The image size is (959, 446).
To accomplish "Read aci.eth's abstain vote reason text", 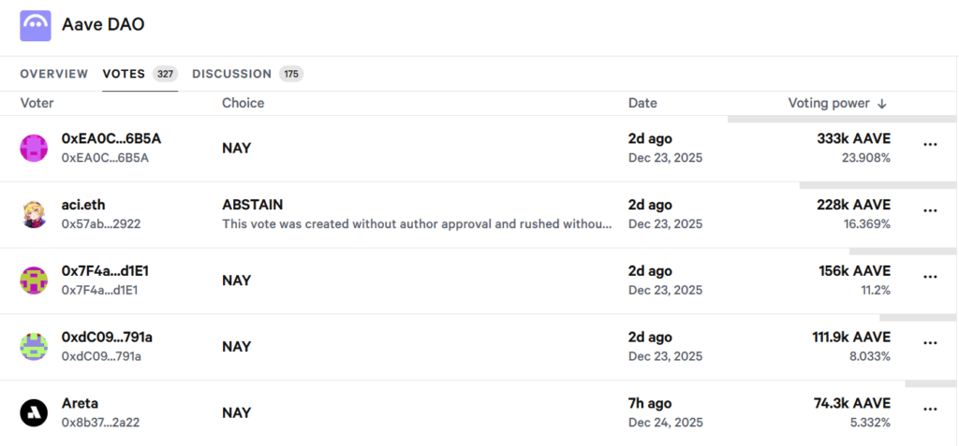I will (417, 224).
